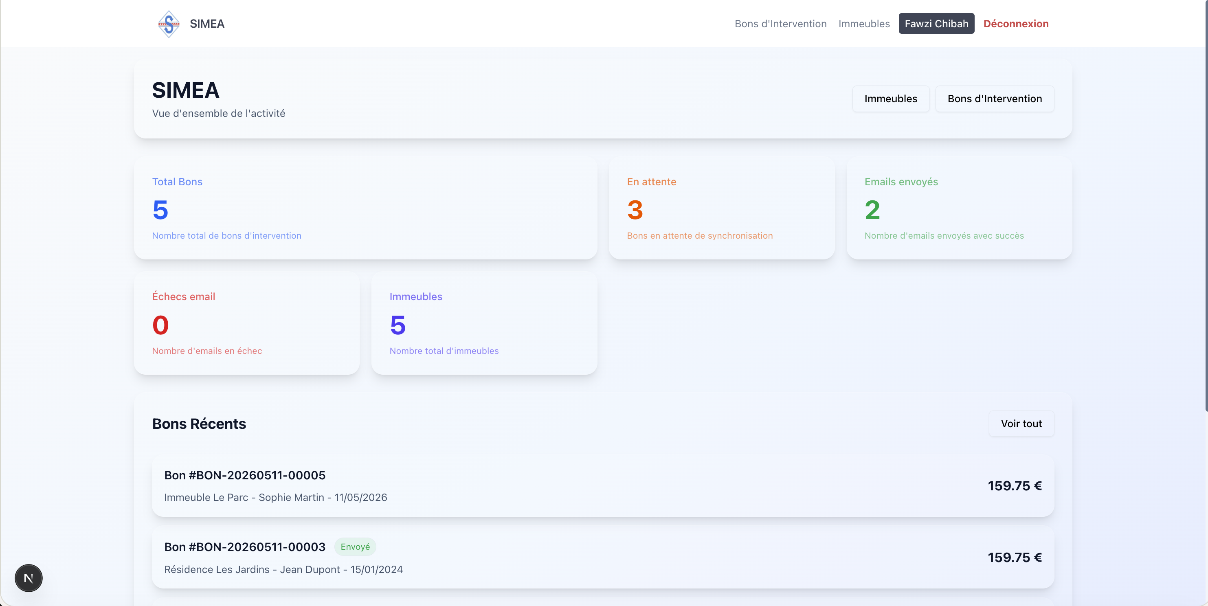Open Immeubles in top navigation
The width and height of the screenshot is (1208, 606).
pos(864,24)
